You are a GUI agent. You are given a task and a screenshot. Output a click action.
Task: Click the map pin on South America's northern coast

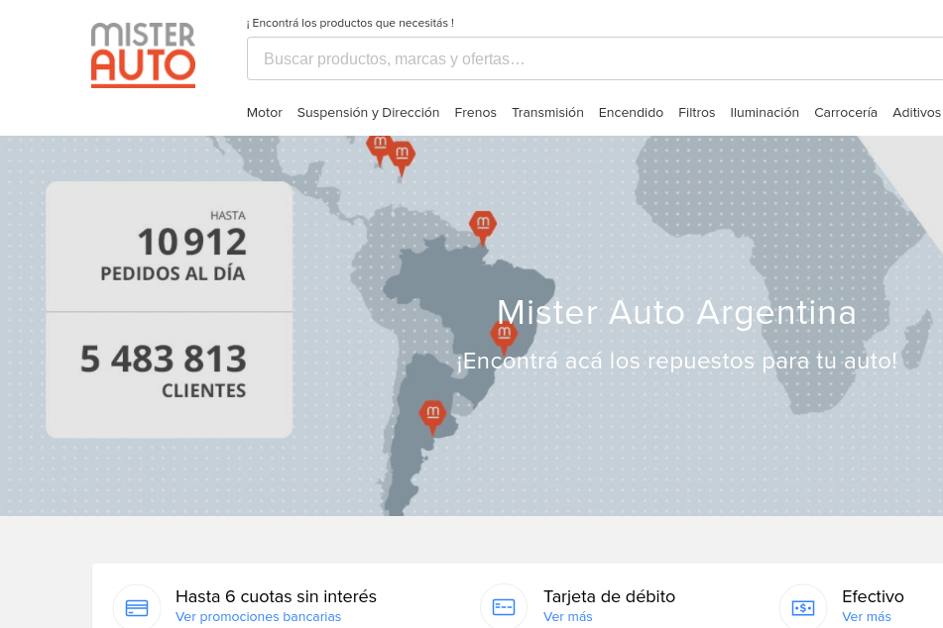483,225
